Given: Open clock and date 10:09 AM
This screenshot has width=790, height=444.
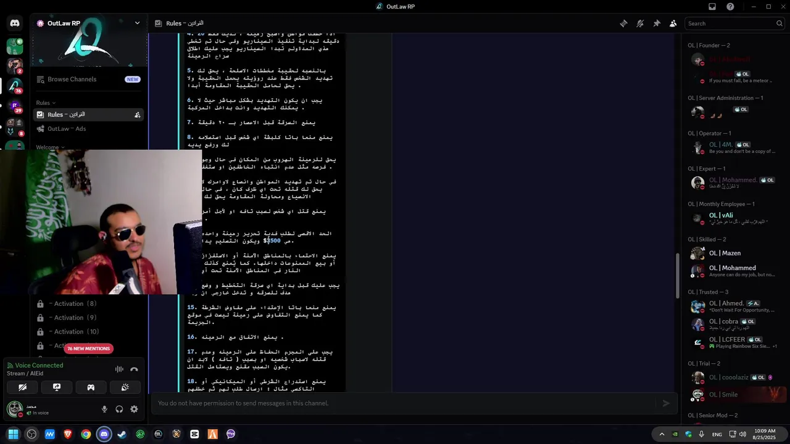Looking at the screenshot, I should pyautogui.click(x=765, y=434).
